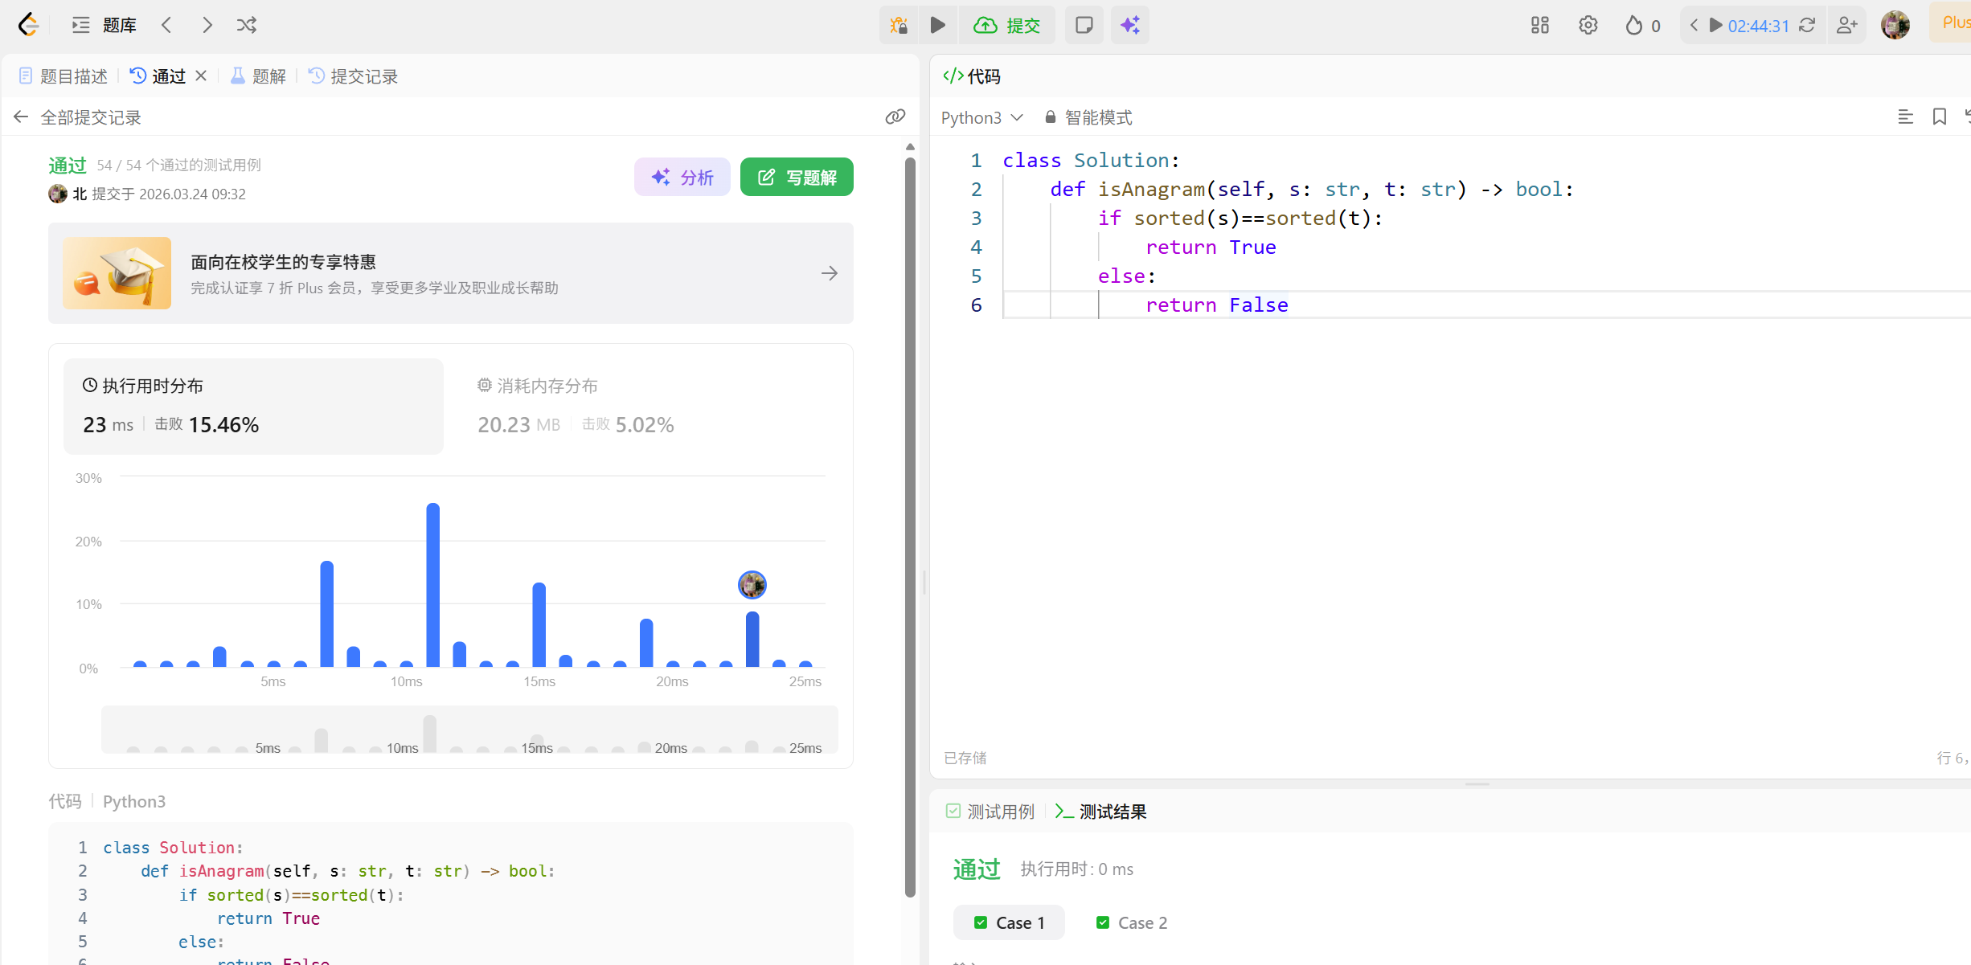Open the notes sticky icon
The height and width of the screenshot is (965, 1971).
point(1084,26)
